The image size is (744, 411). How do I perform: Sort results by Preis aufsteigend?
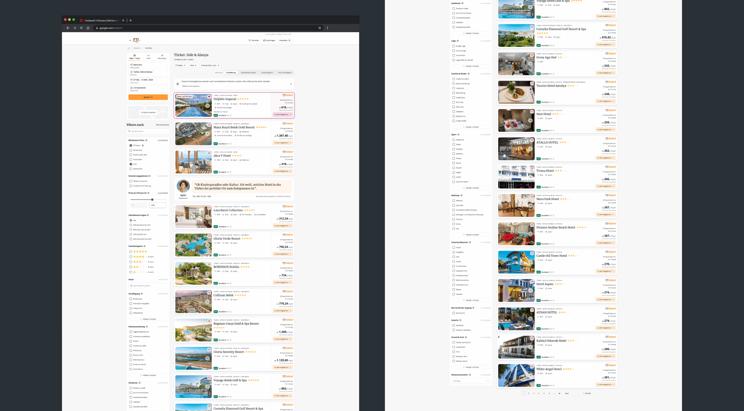click(x=285, y=73)
